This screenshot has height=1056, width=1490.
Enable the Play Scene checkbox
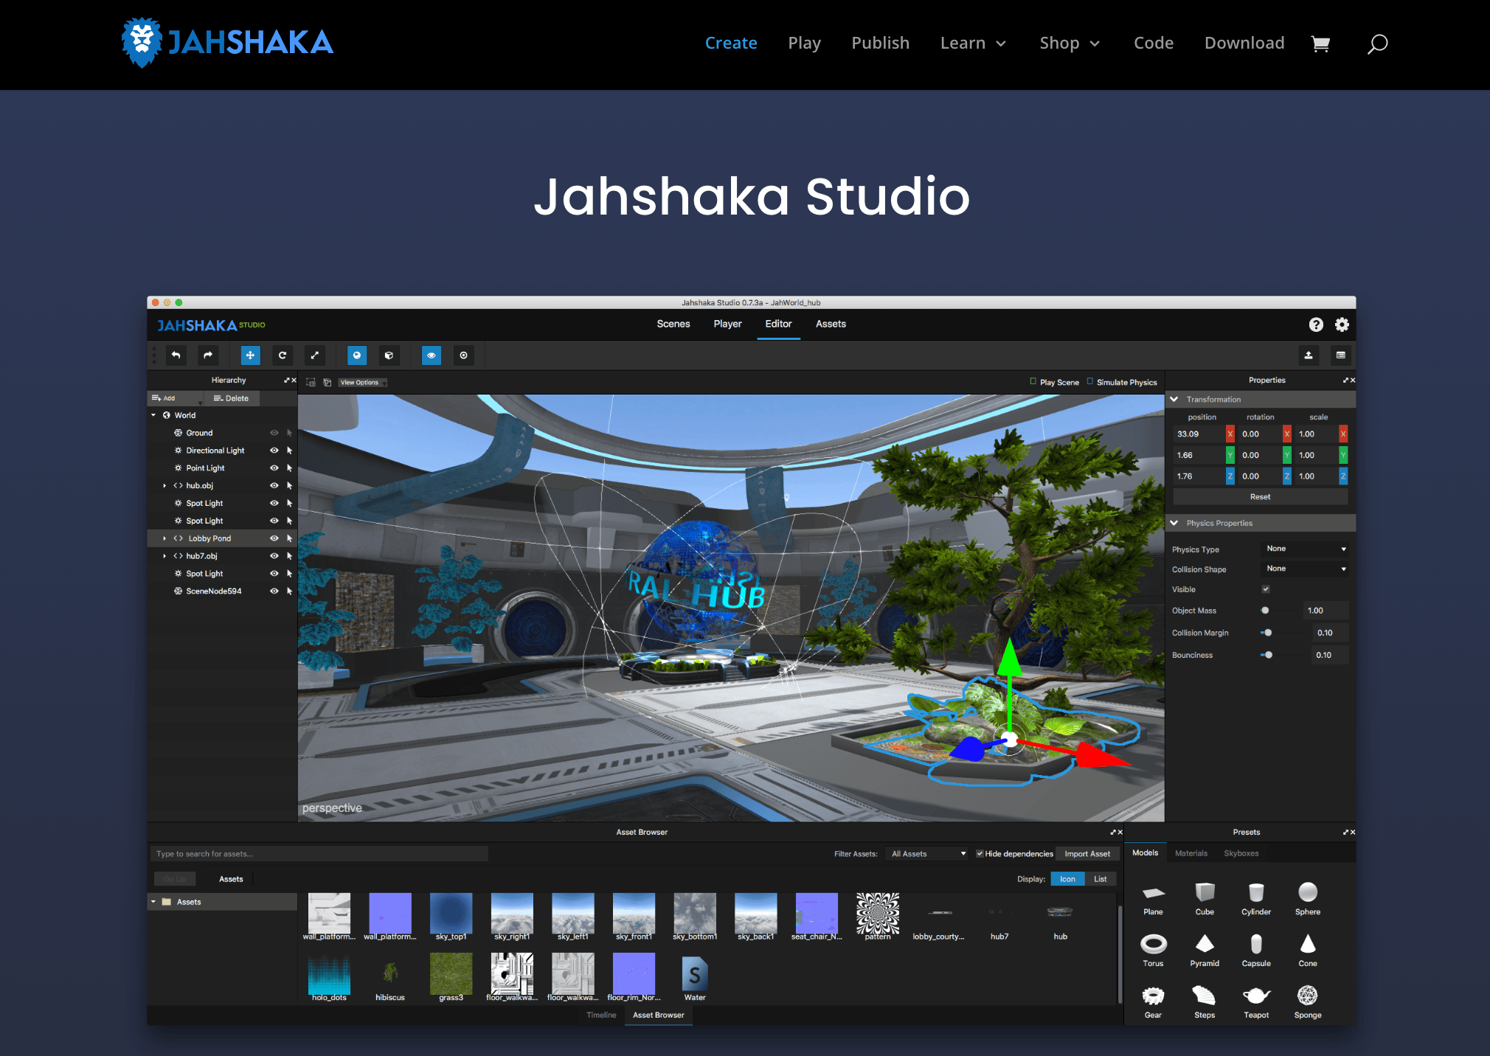1033,382
